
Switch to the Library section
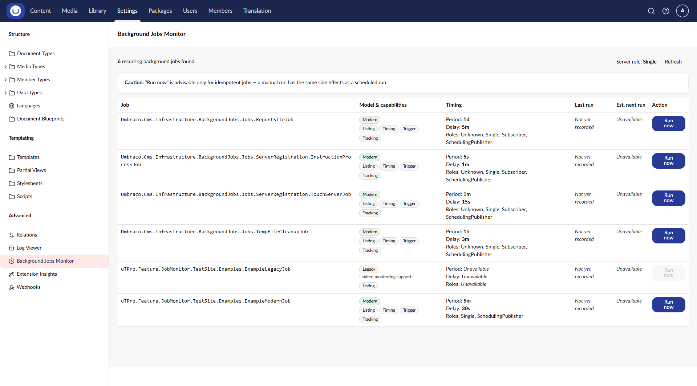pos(97,11)
